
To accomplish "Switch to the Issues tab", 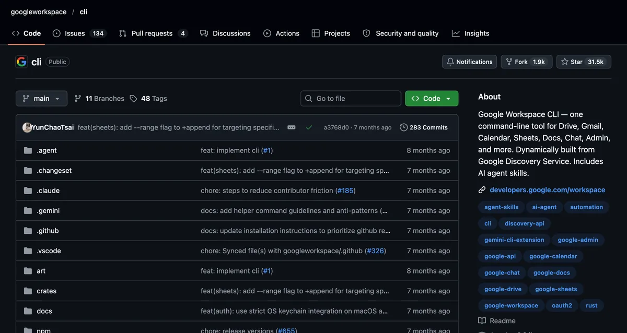I will (x=79, y=33).
